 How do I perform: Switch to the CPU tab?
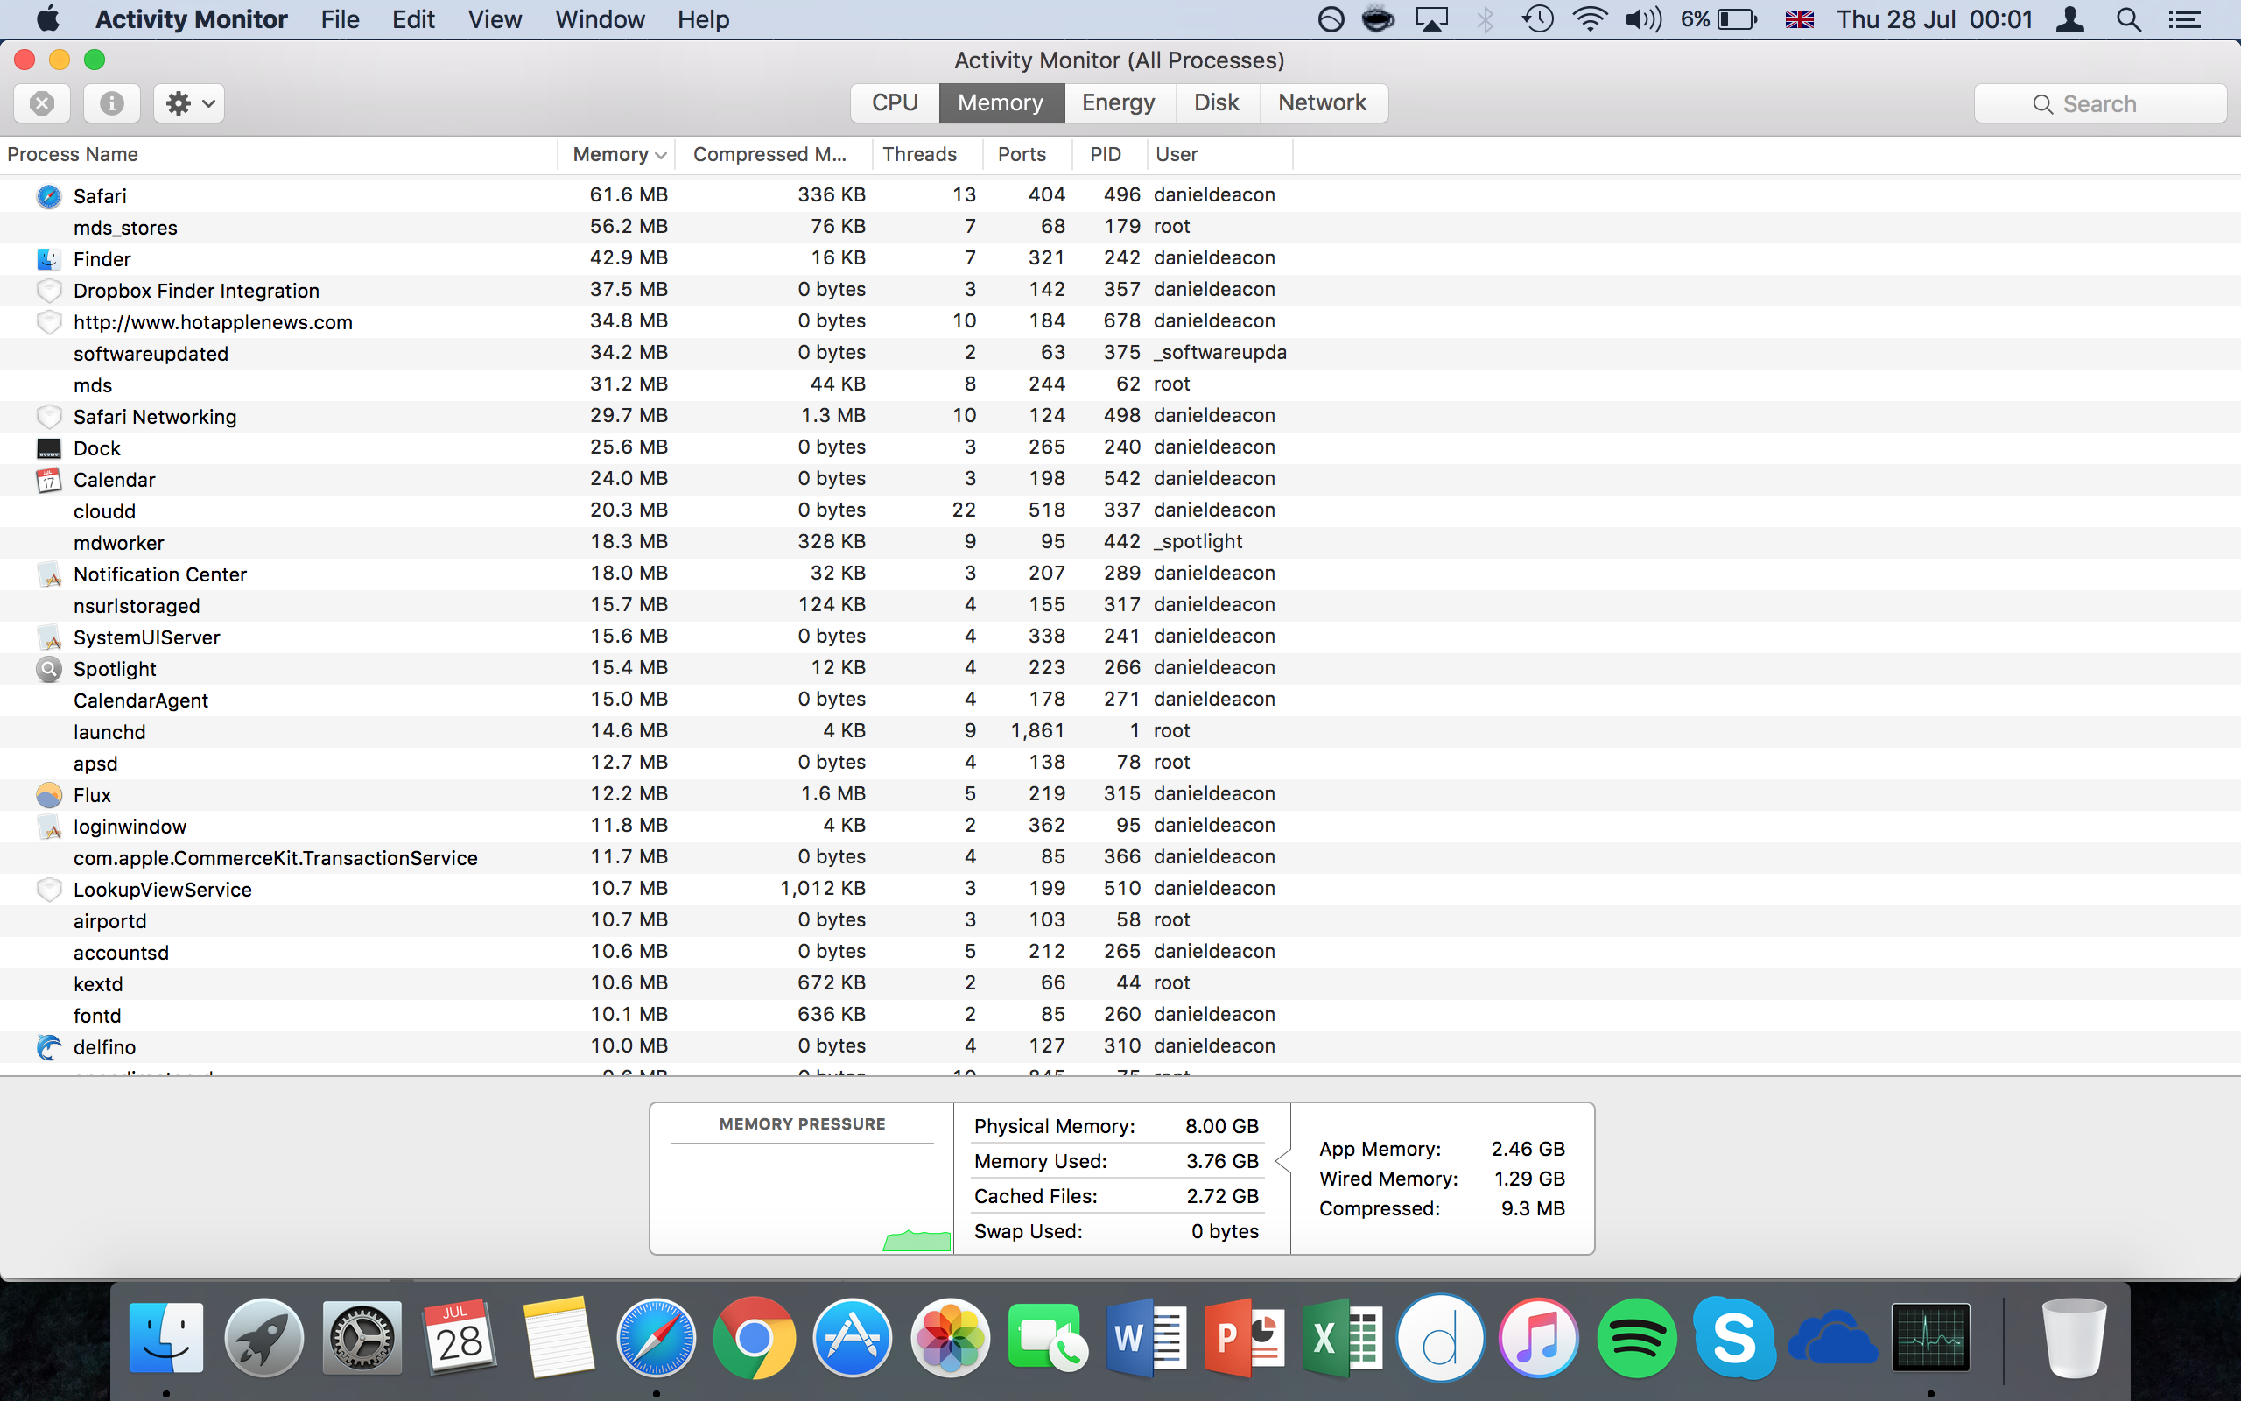click(x=893, y=102)
